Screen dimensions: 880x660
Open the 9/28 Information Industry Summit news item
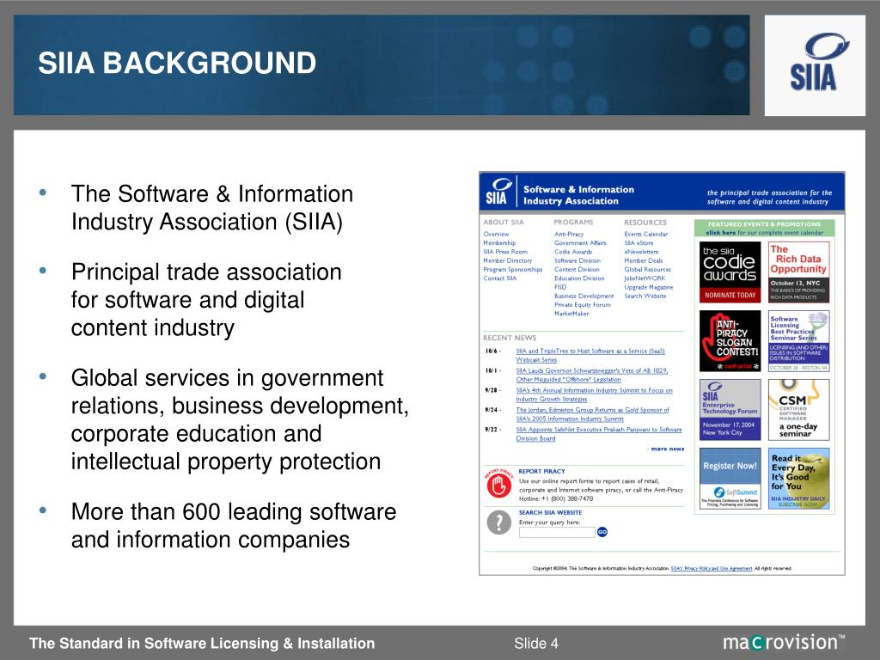595,394
